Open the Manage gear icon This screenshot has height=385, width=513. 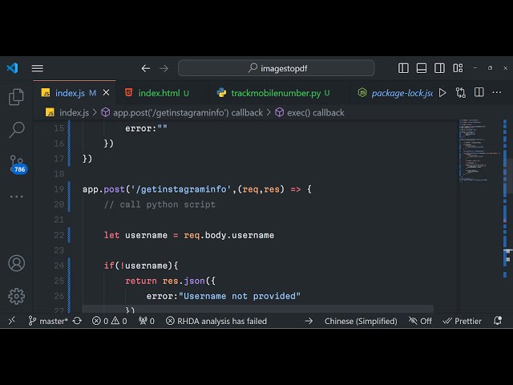[x=16, y=296]
